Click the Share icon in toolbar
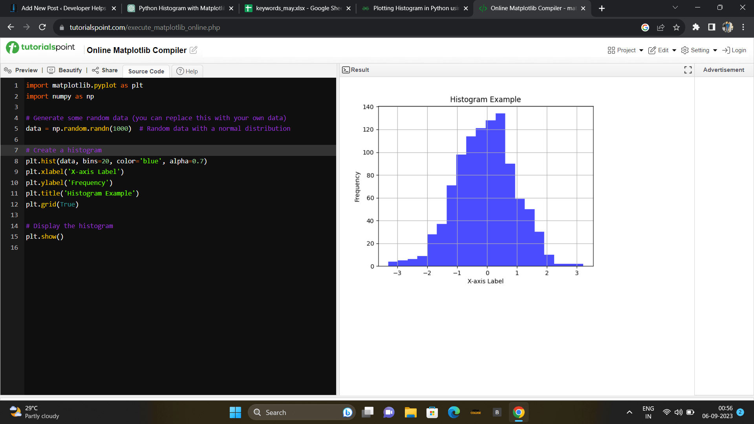The height and width of the screenshot is (424, 754). coord(95,70)
